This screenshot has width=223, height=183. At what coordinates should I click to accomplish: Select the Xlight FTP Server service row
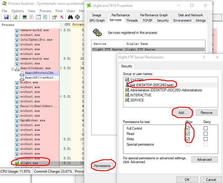click(148, 49)
